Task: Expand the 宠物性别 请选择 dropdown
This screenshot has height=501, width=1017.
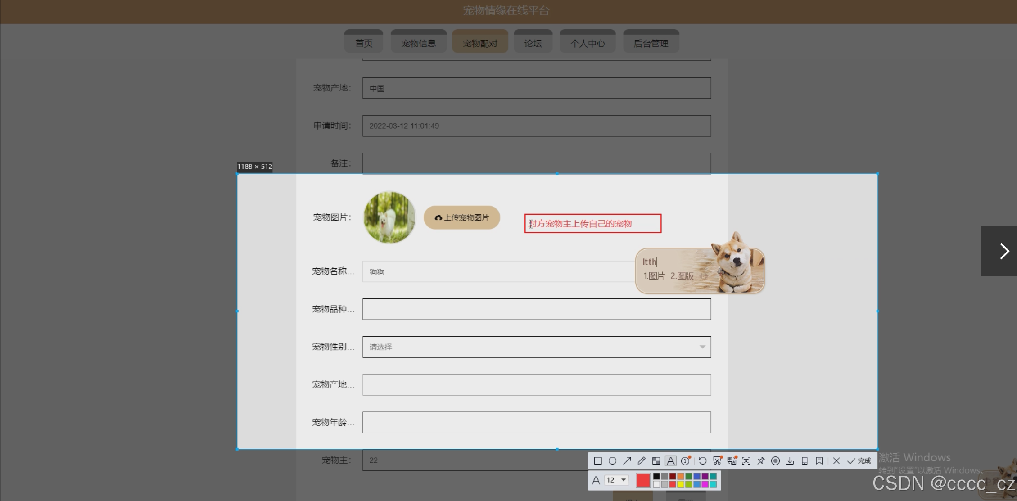Action: (x=537, y=347)
